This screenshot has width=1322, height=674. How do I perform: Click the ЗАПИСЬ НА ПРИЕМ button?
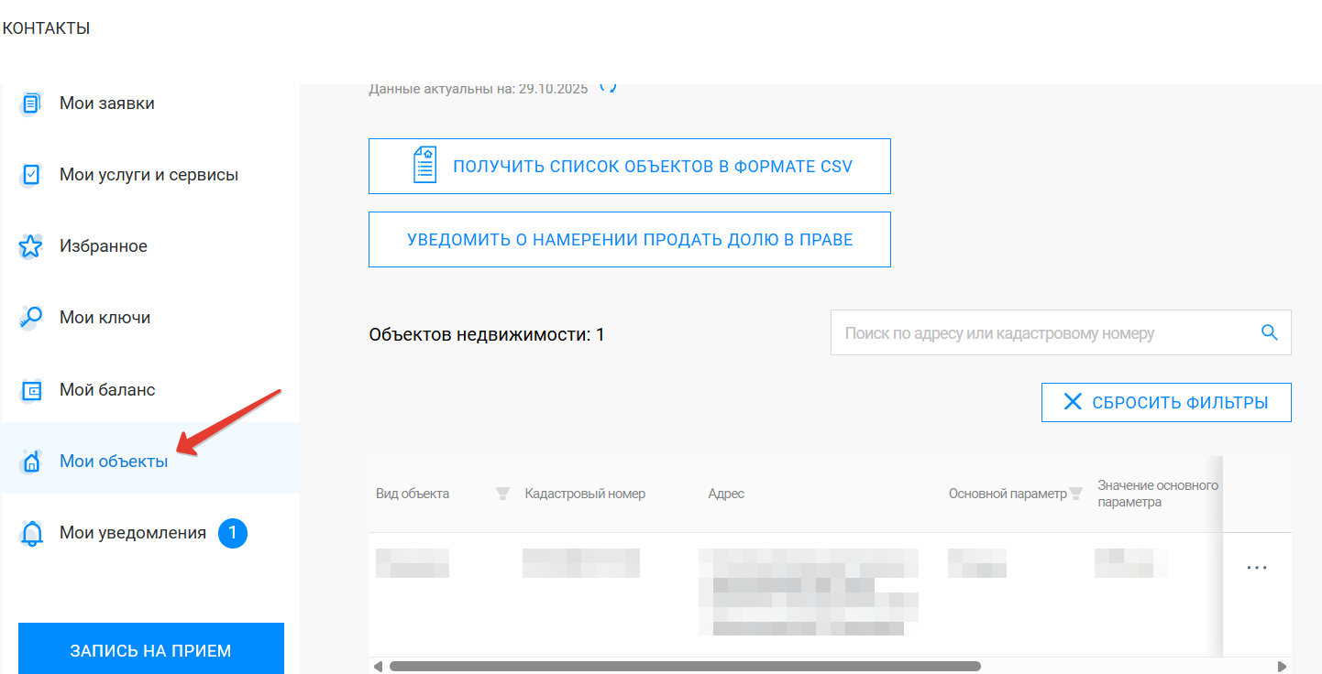coord(149,648)
